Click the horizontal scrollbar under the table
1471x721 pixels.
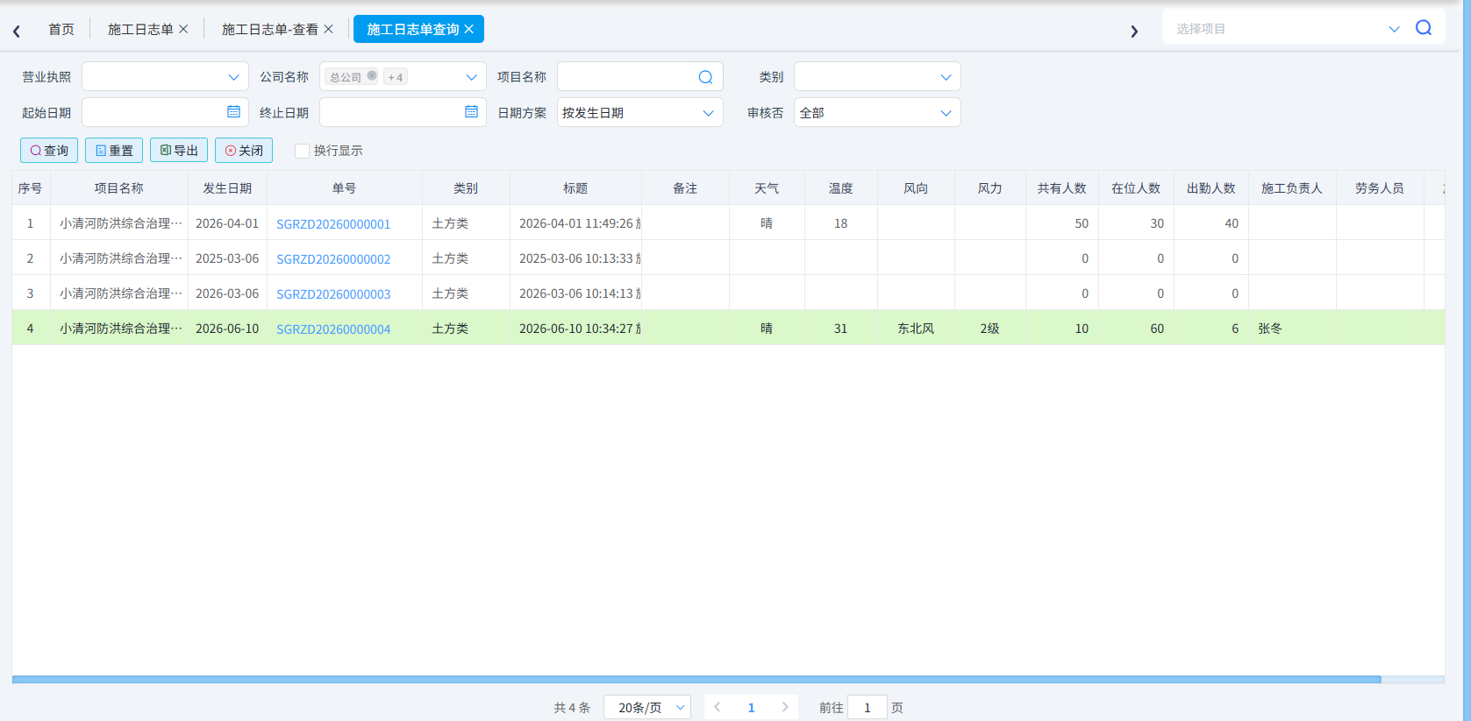(x=696, y=679)
